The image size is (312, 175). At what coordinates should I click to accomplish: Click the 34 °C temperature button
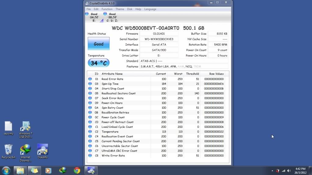[99, 63]
